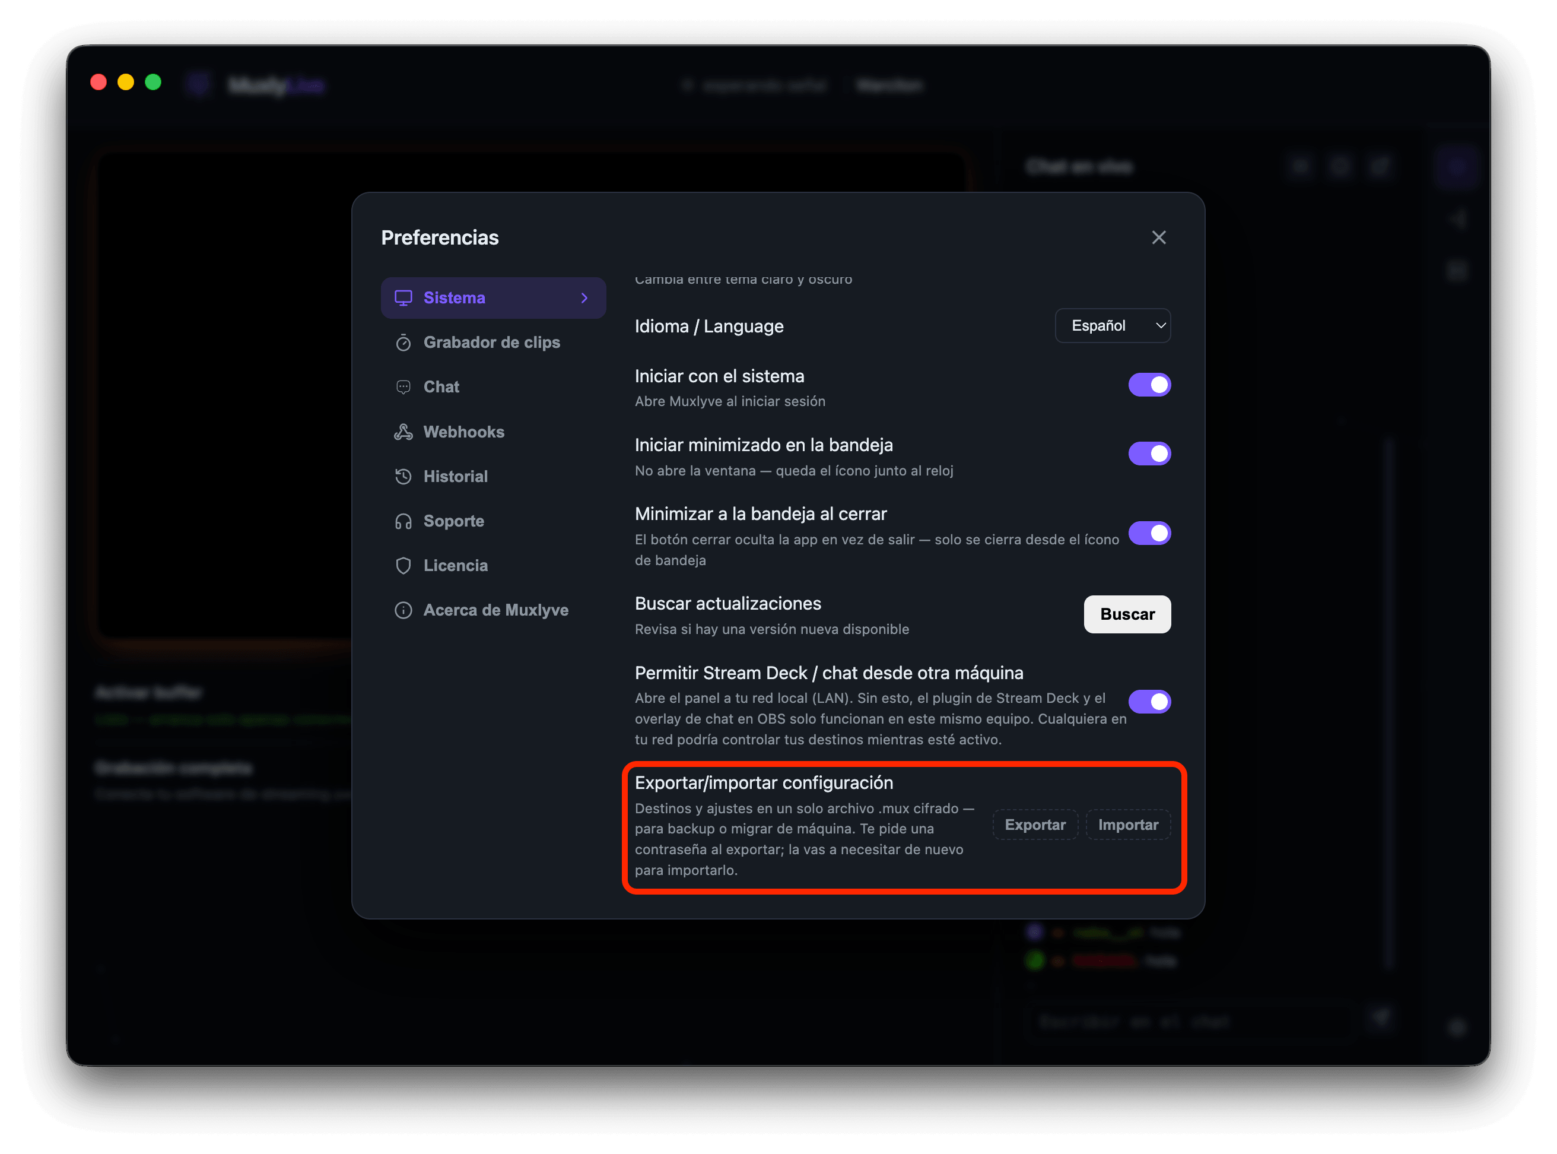Click the yellow minimize window button
This screenshot has width=1557, height=1154.
coord(126,83)
